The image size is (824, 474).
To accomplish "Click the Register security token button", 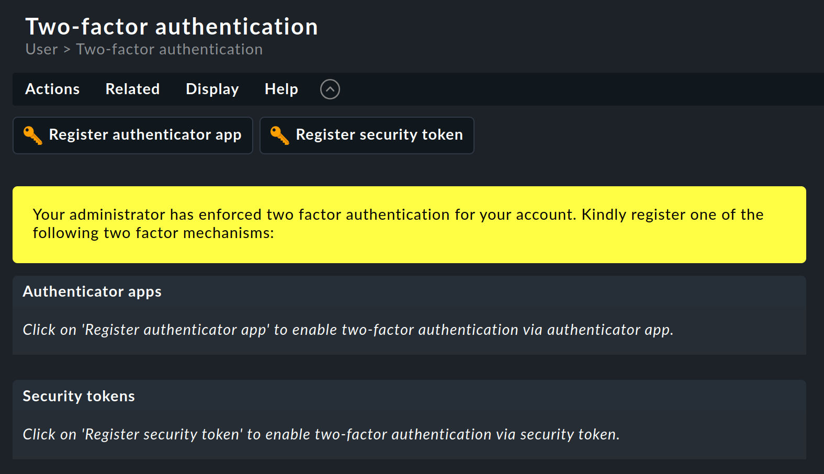I will (367, 136).
